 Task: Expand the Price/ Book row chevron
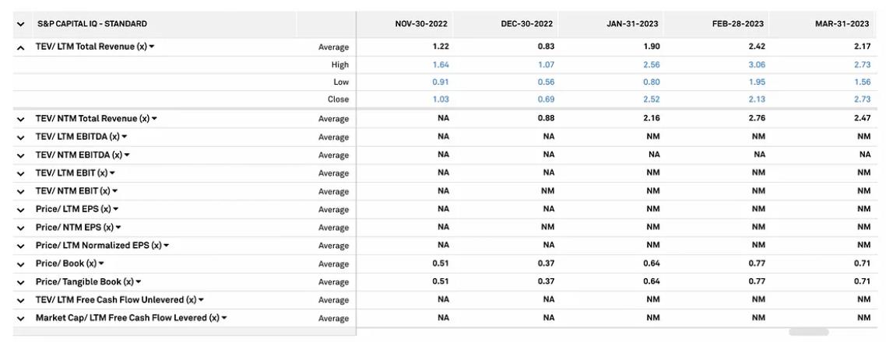21,264
